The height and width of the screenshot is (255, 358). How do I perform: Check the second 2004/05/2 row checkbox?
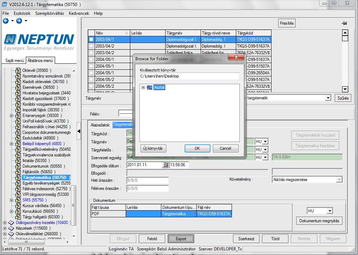click(91, 86)
